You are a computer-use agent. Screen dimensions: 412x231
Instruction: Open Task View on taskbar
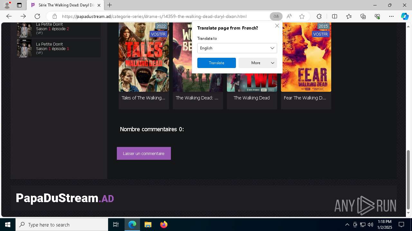[116, 225]
